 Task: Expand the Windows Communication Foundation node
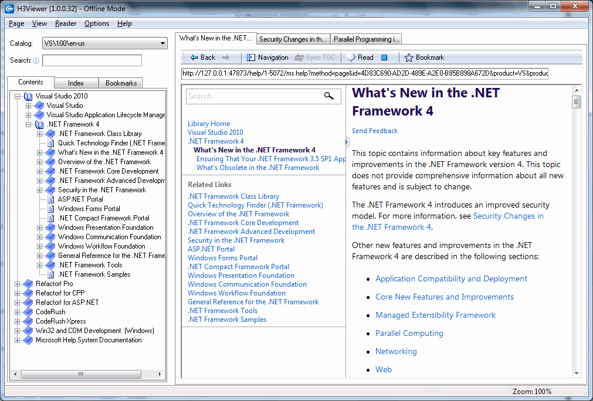pos(40,237)
